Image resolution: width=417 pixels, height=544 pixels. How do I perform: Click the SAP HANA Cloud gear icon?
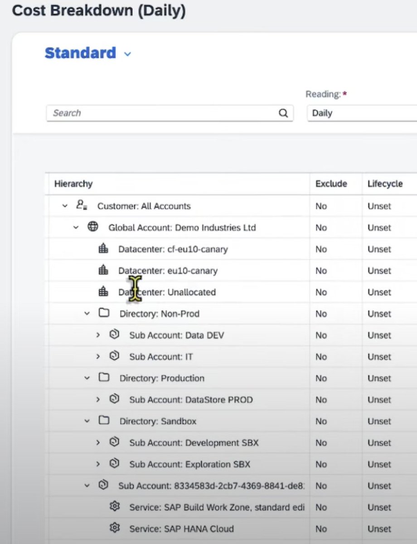[114, 528]
